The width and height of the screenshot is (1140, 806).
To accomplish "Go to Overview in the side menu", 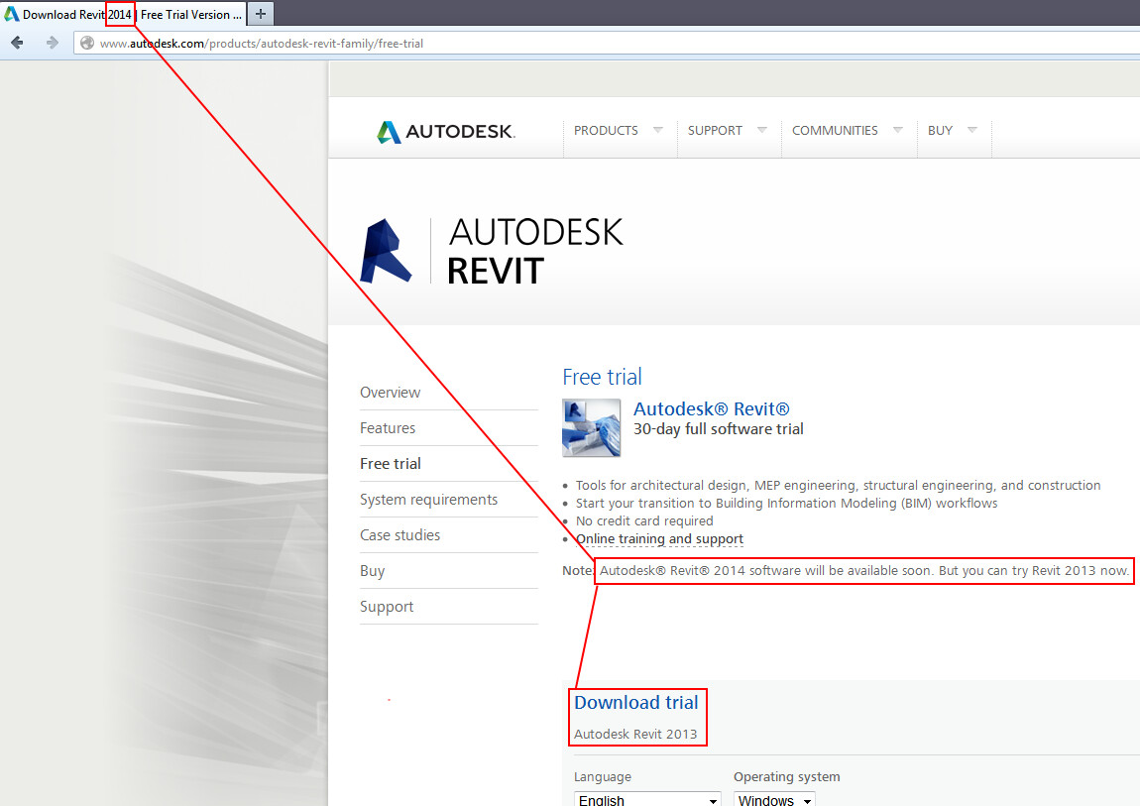I will (390, 393).
